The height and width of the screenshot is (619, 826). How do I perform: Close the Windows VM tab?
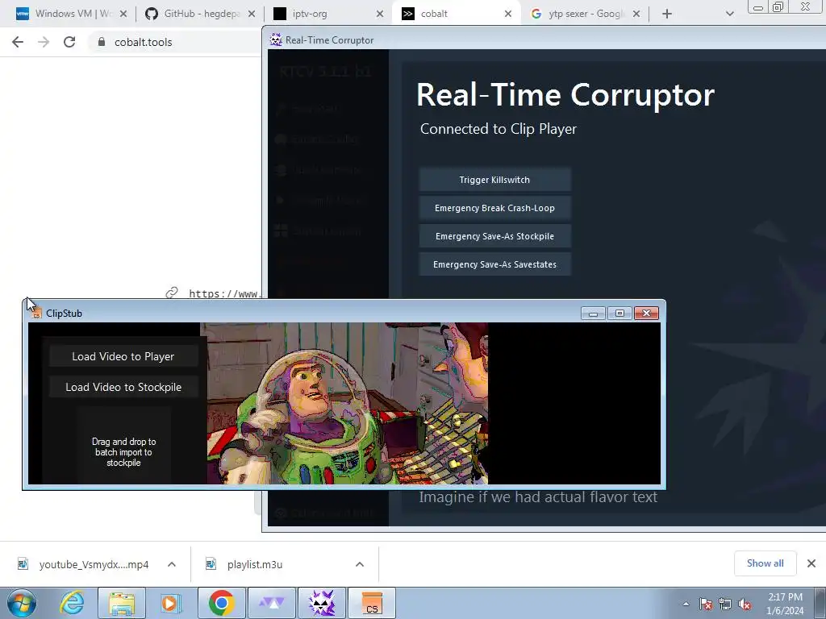pos(123,14)
